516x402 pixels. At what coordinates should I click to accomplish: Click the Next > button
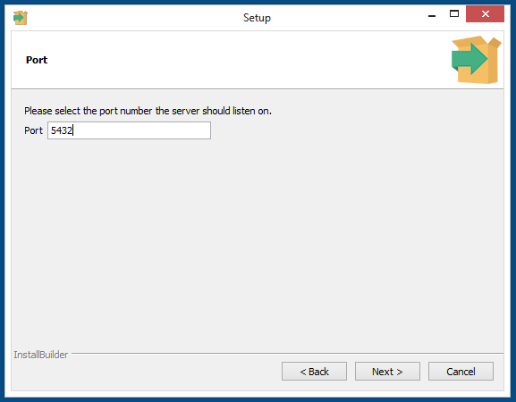[387, 372]
